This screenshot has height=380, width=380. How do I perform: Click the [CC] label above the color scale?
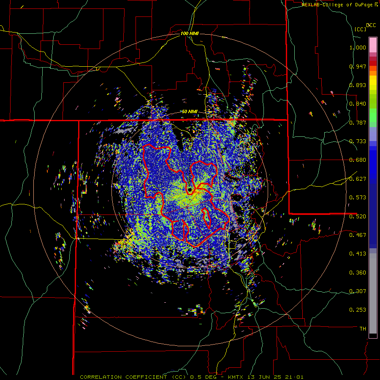point(360,29)
